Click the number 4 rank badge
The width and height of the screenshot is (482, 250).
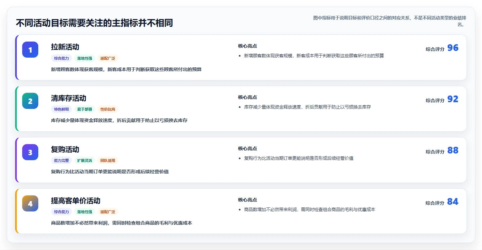point(30,203)
